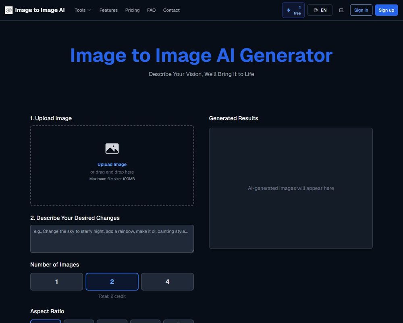The image size is (403, 323).
Task: Select 1 for number of images
Action: pyautogui.click(x=56, y=281)
